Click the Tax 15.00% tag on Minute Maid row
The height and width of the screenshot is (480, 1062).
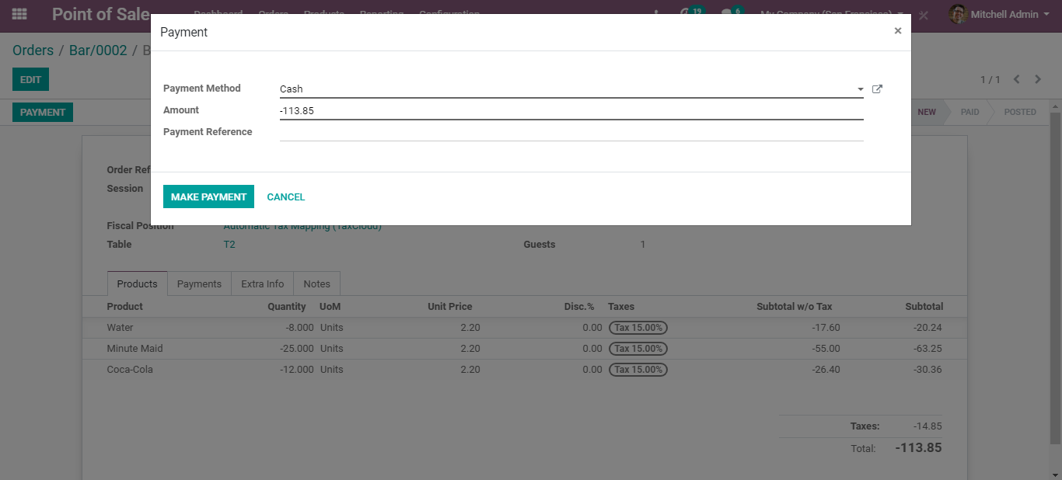coord(638,349)
